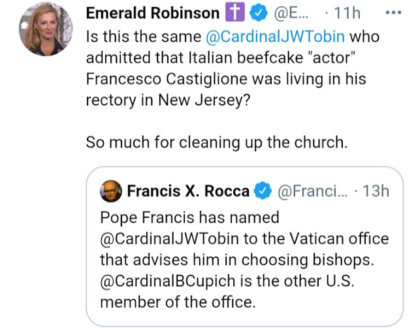Open Francis X. Rocca's small avatar
418x328 pixels.
[110, 191]
